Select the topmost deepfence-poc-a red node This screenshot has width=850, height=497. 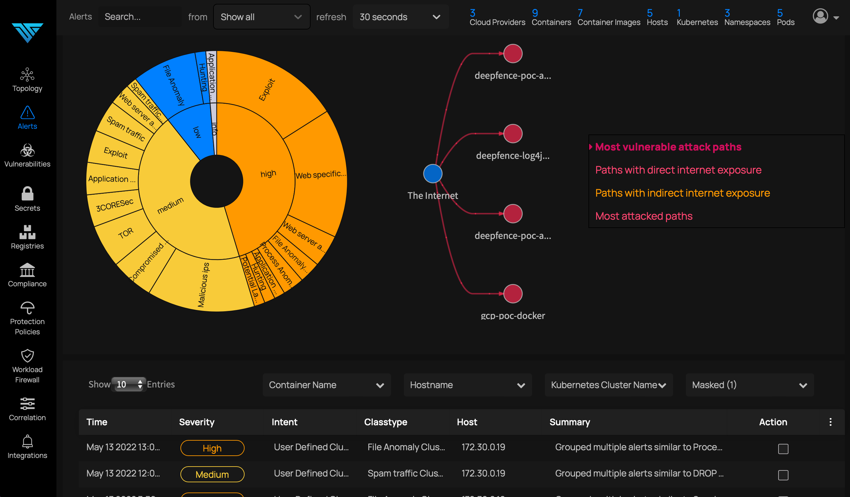[x=513, y=53]
